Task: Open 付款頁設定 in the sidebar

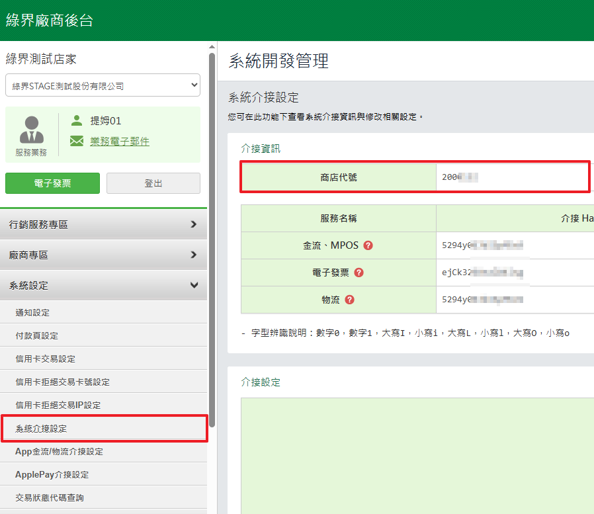Action: (103, 335)
